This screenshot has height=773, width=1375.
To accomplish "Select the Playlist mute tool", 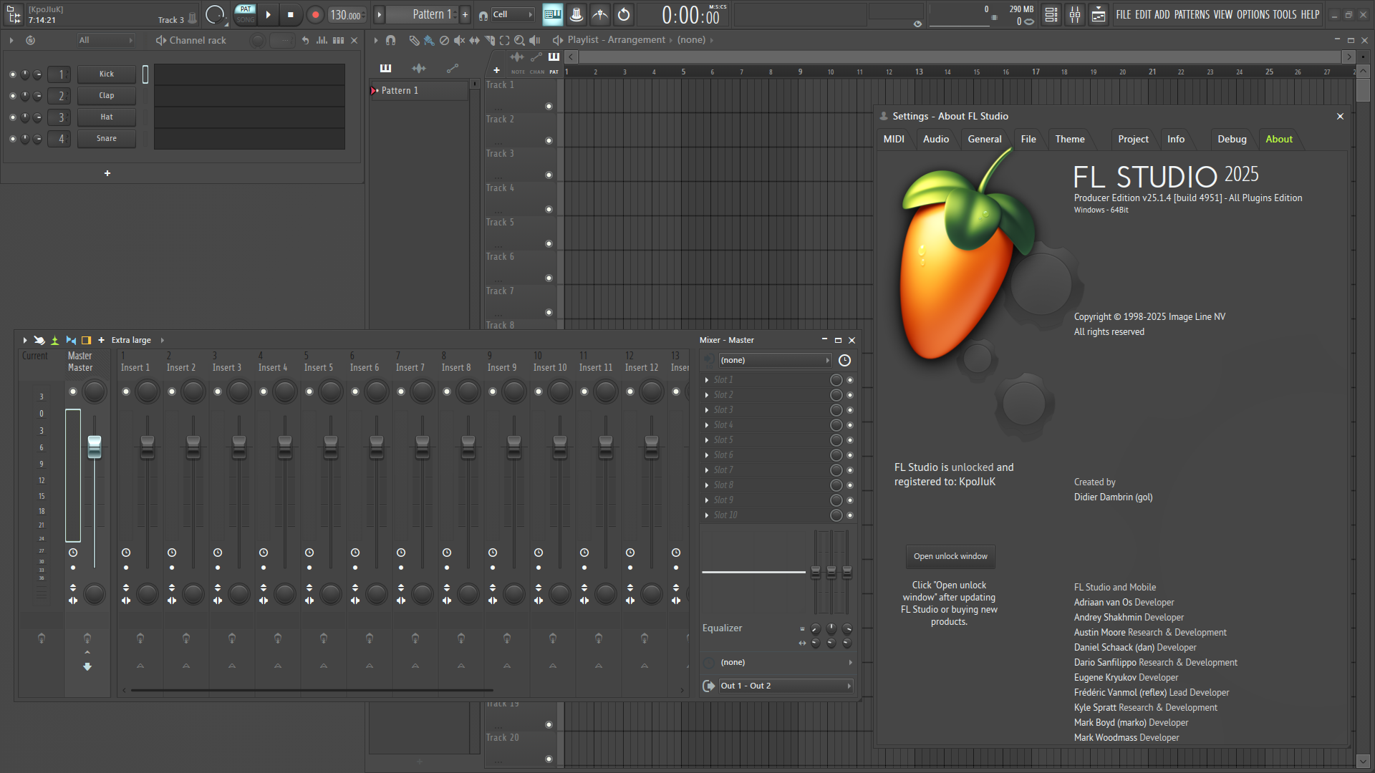I will click(459, 40).
